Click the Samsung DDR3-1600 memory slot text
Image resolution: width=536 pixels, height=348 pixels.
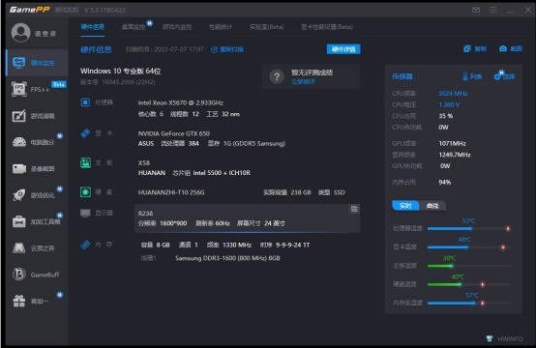click(x=227, y=258)
